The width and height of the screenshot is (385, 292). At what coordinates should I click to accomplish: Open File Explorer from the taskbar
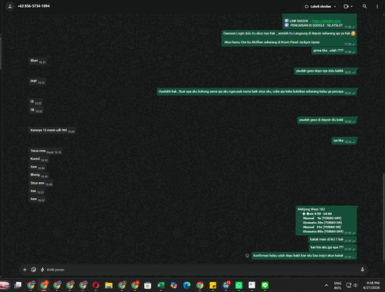pyautogui.click(x=109, y=285)
